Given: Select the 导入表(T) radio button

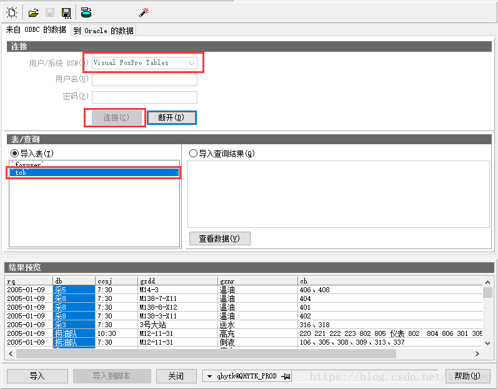Looking at the screenshot, I should click(32, 154).
